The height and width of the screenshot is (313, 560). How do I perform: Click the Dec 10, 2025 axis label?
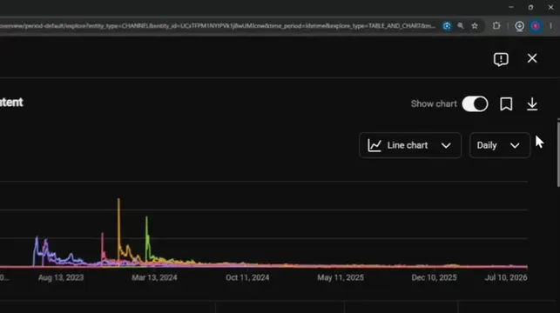434,277
